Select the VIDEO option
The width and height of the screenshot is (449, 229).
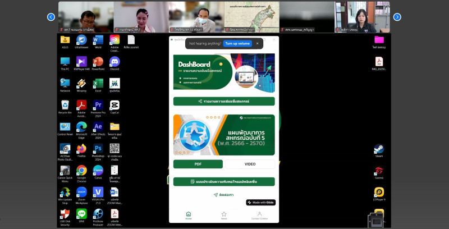pos(250,164)
